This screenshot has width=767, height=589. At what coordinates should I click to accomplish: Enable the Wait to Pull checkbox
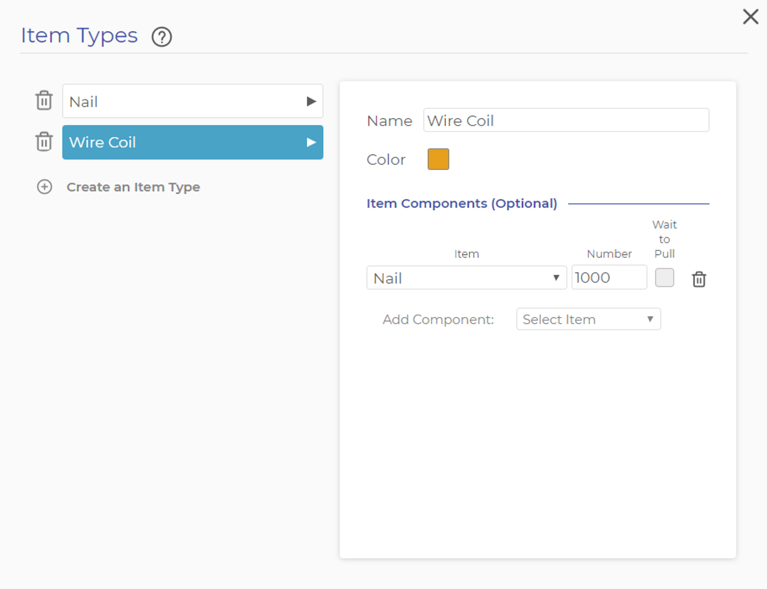(x=664, y=278)
